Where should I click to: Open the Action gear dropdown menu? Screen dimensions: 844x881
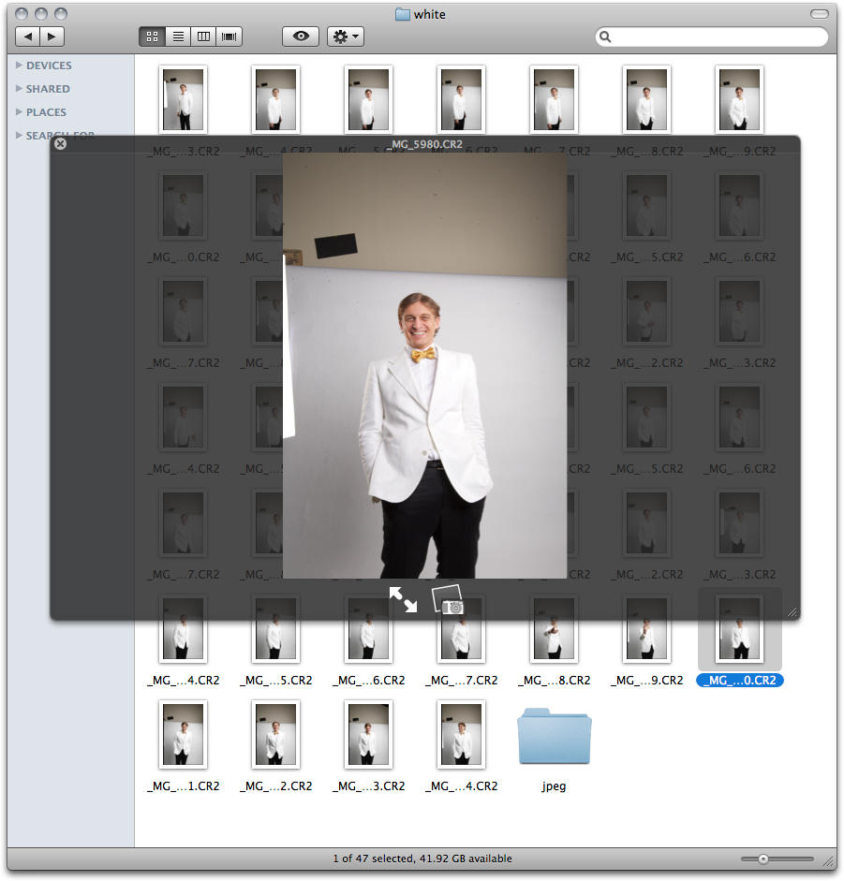[x=345, y=37]
